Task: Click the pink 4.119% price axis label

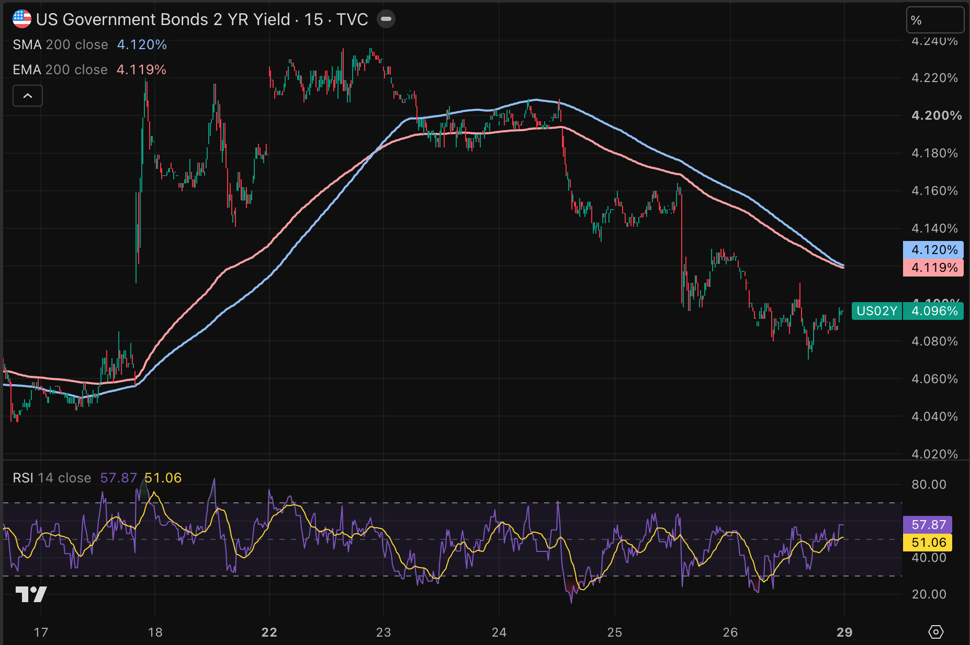Action: pos(933,268)
